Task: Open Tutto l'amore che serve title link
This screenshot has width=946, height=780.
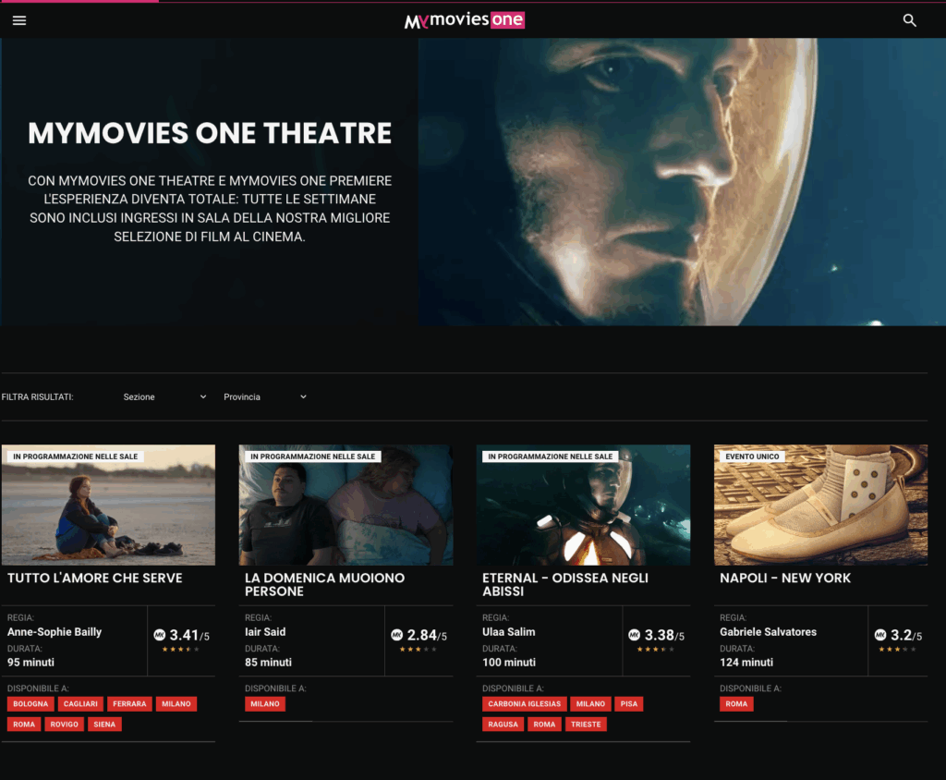Action: (95, 578)
